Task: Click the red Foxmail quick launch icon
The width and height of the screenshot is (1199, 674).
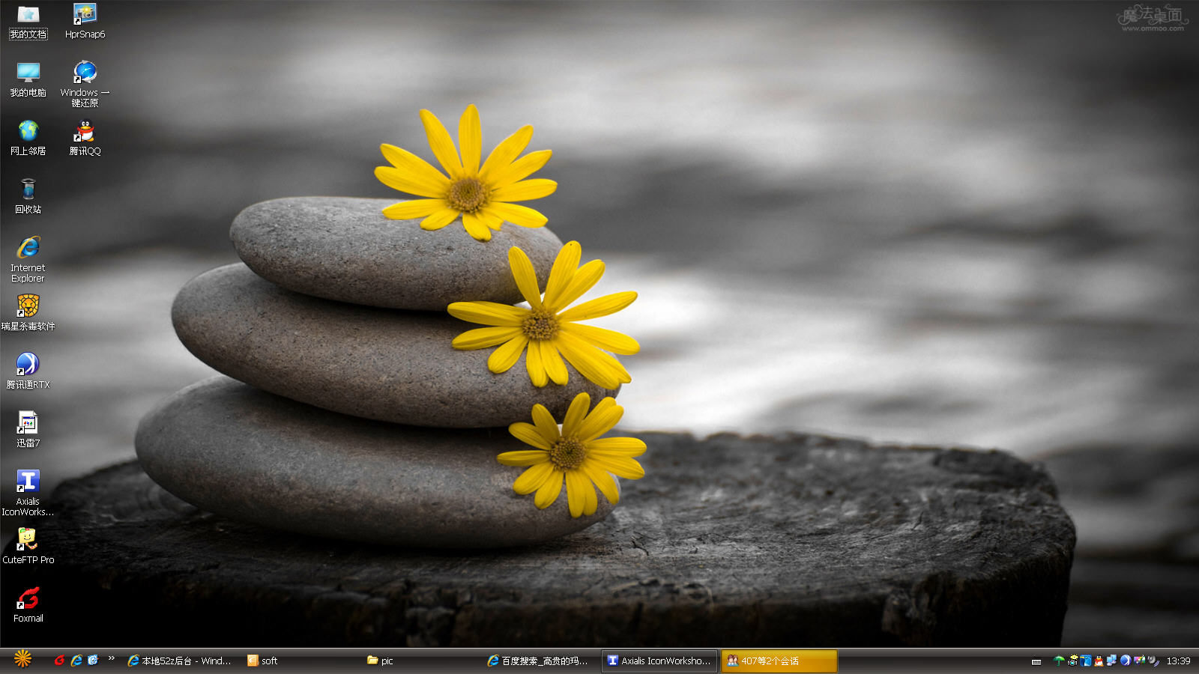Action: click(59, 661)
